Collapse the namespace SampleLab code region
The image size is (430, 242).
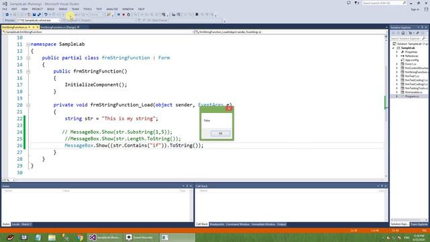coord(28,44)
